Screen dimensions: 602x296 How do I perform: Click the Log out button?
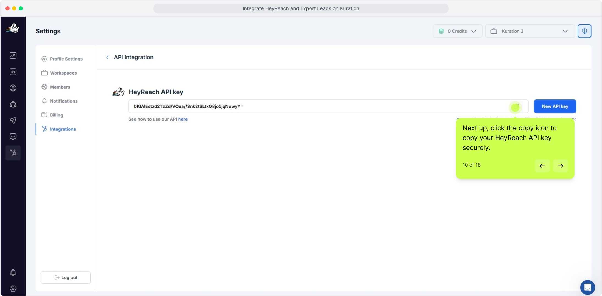pyautogui.click(x=66, y=277)
